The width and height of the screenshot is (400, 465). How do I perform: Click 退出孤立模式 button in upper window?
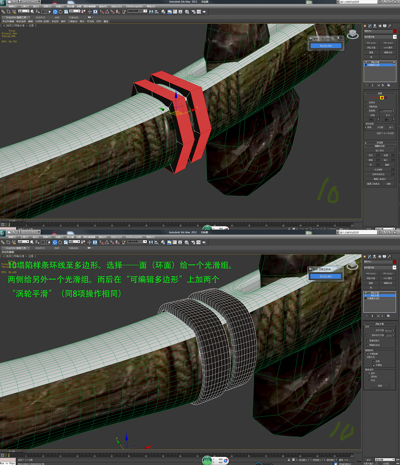[x=326, y=46]
